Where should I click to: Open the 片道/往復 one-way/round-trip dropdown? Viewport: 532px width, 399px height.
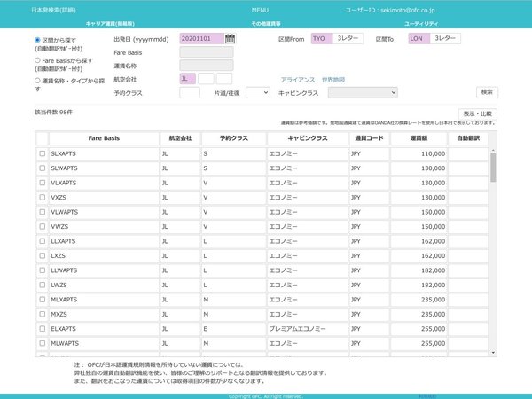click(x=258, y=92)
